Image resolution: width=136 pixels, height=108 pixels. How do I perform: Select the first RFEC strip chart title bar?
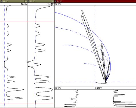tap(13, 1)
